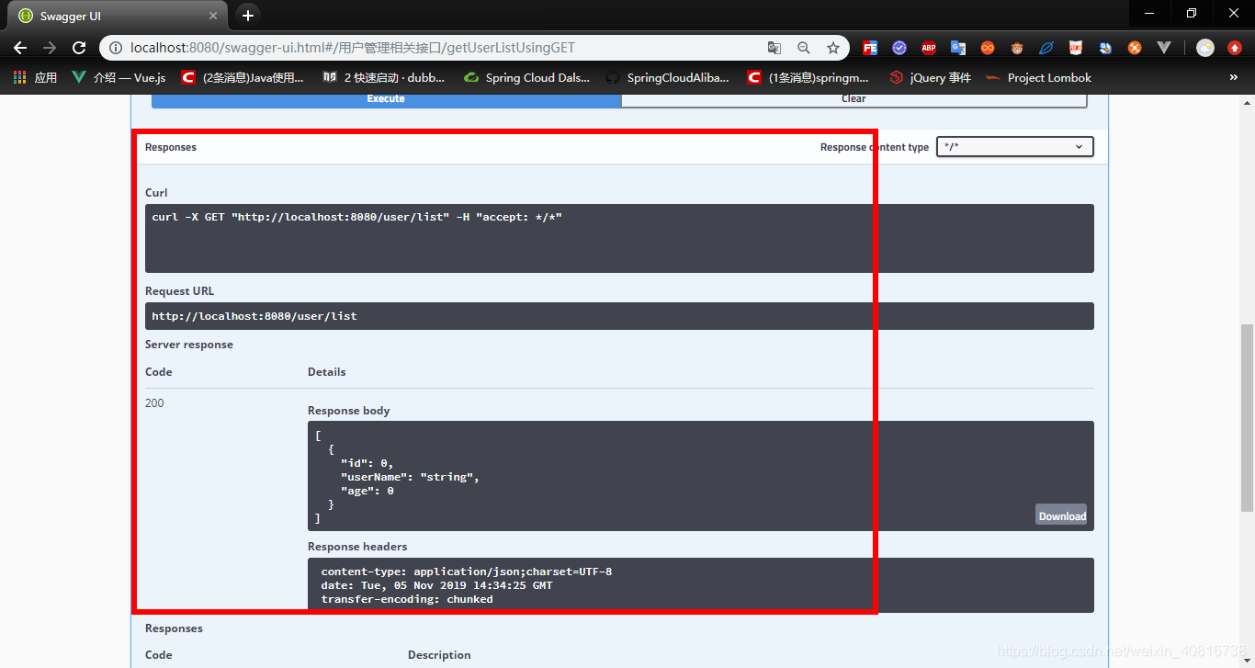This screenshot has height=668, width=1255.
Task: Open the translate page icon in address bar
Action: (774, 48)
